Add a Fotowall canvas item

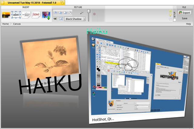[36, 15]
